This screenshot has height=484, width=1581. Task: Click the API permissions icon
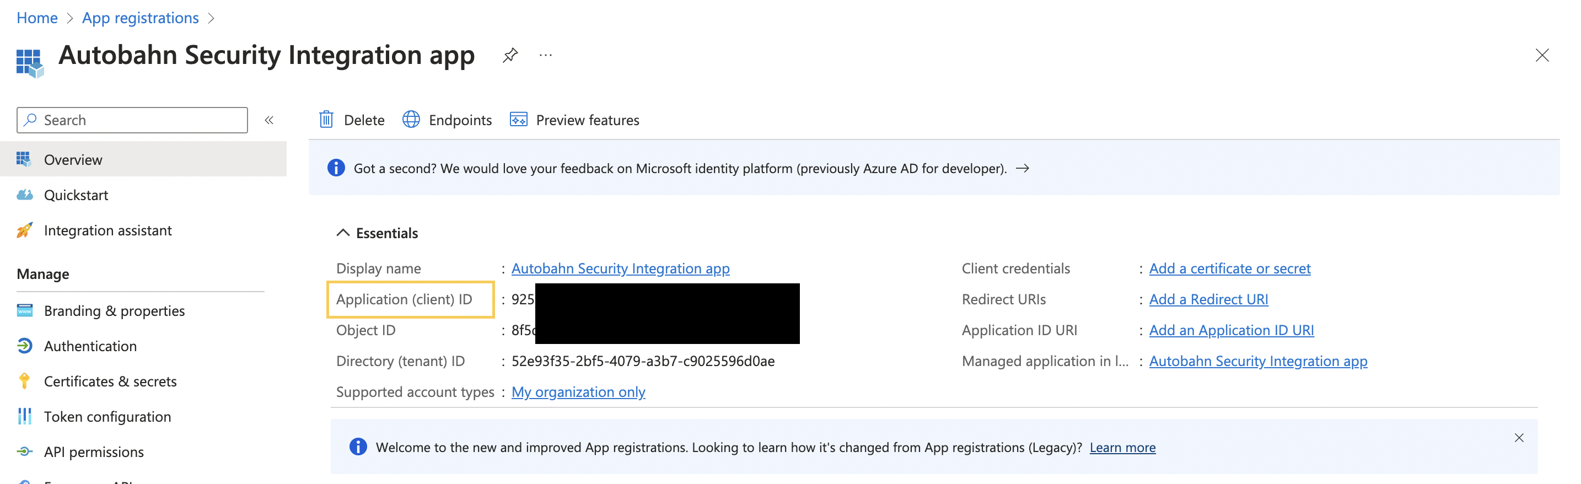click(x=25, y=451)
